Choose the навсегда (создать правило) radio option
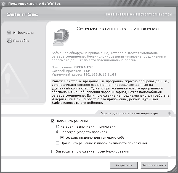This screenshot has height=173, width=178. pyautogui.click(x=58, y=132)
